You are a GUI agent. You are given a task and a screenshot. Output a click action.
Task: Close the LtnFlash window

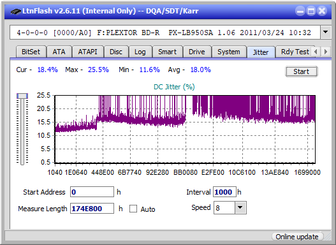(x=322, y=11)
